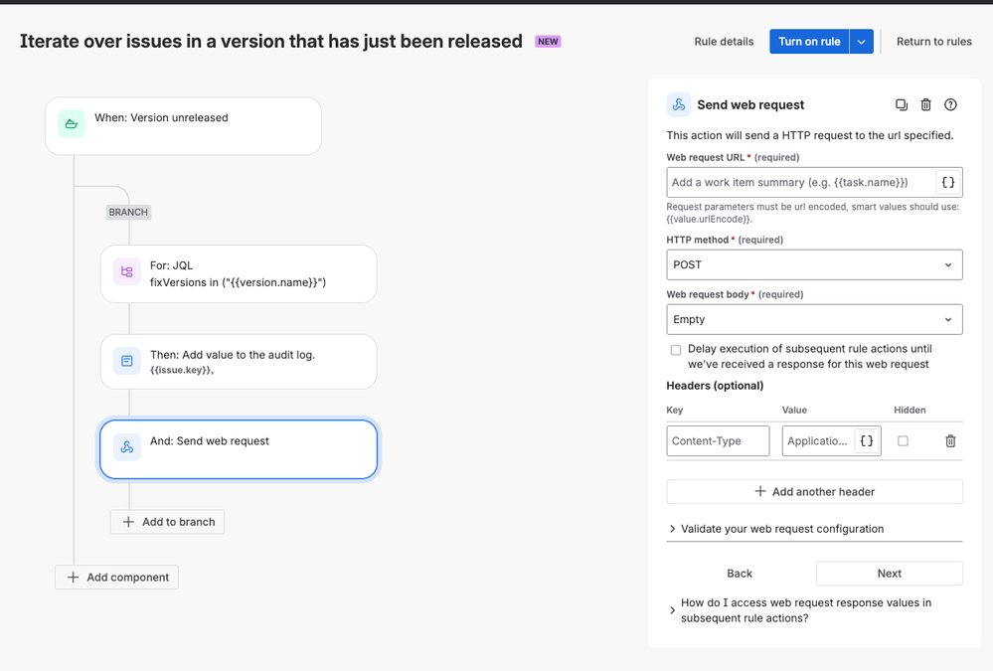
Task: Click the JQL branch icon
Action: (127, 272)
